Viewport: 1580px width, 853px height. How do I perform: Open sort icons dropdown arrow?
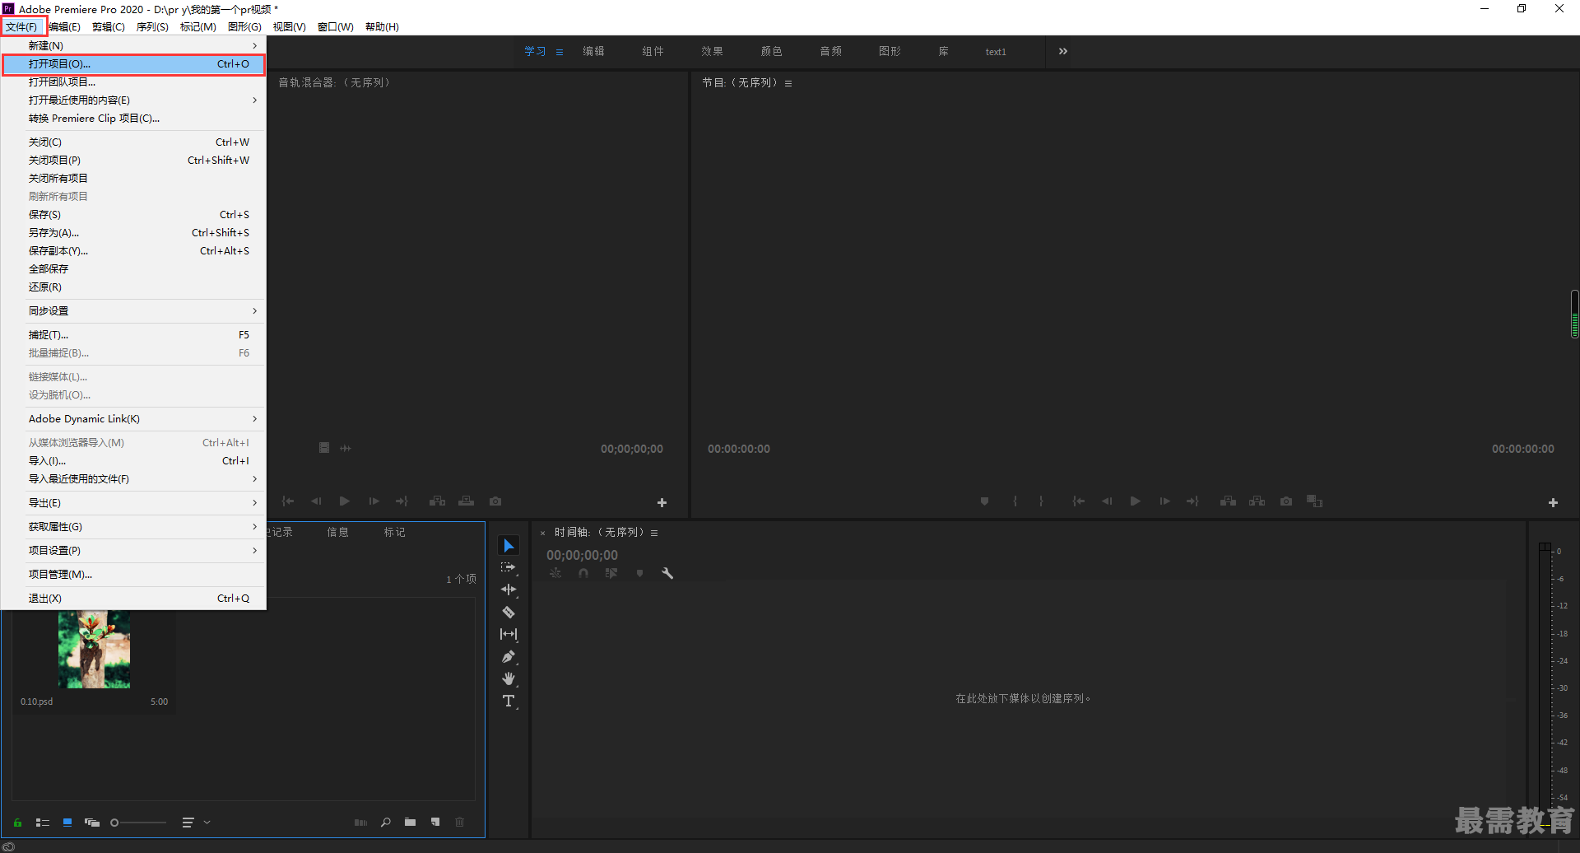click(207, 822)
